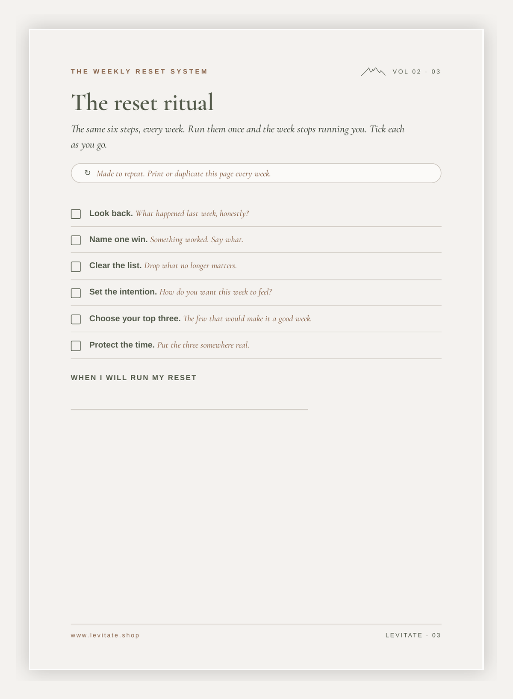The height and width of the screenshot is (699, 513).
Task: Click the VOL 02 · 03 label
Action: click(416, 71)
